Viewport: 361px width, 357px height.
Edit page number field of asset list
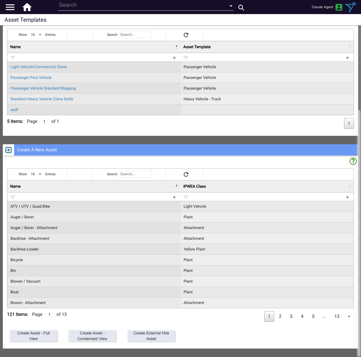click(49, 314)
